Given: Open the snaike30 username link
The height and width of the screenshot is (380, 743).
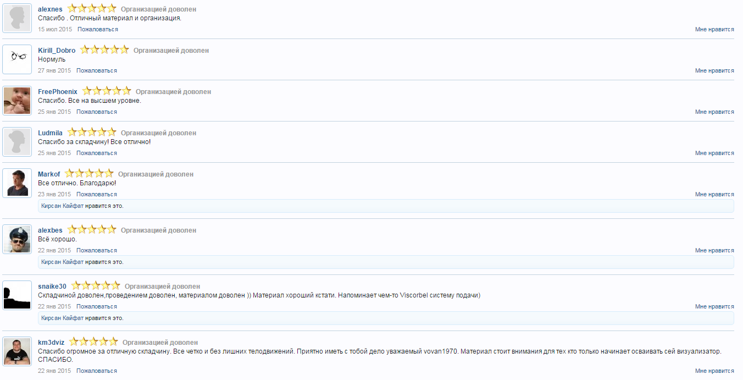Looking at the screenshot, I should [52, 287].
